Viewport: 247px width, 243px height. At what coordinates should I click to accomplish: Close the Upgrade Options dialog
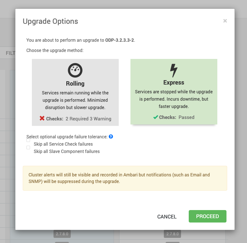225,21
